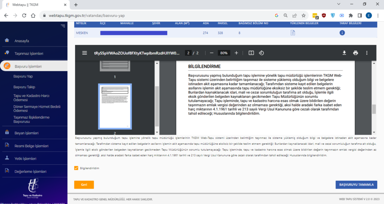Click the fit to page icon
Viewport: 384px width, 204px height.
[251, 53]
